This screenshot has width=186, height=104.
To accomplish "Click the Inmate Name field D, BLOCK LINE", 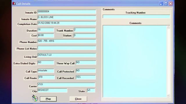I will (x=67, y=17).
